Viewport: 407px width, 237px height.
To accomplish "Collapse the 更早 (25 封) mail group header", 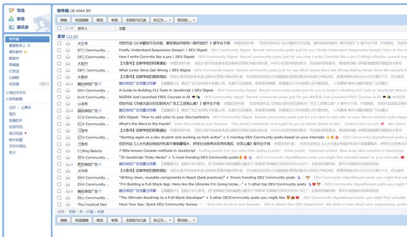I will pyautogui.click(x=68, y=36).
